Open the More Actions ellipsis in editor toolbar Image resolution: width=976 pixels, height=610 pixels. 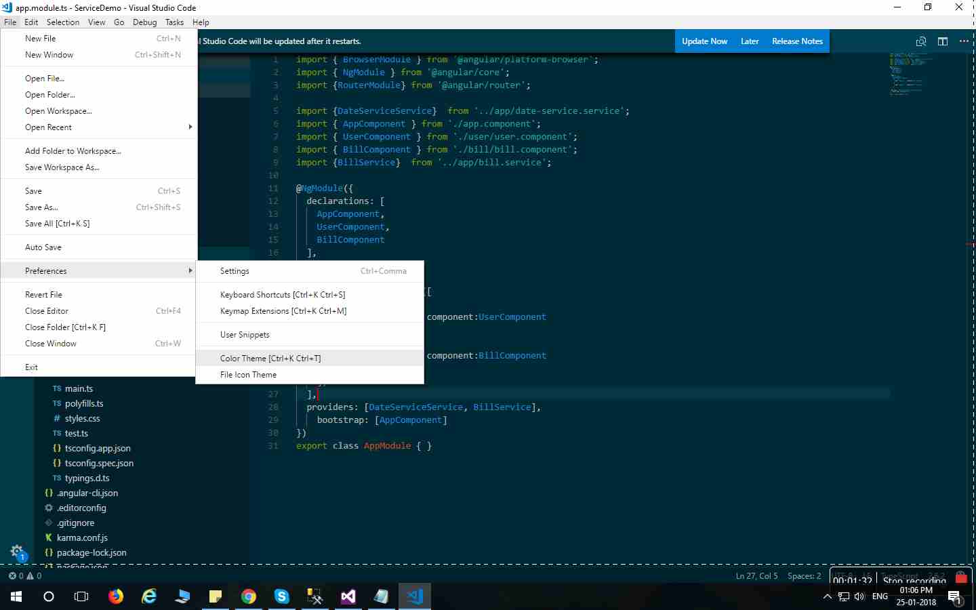pyautogui.click(x=964, y=41)
